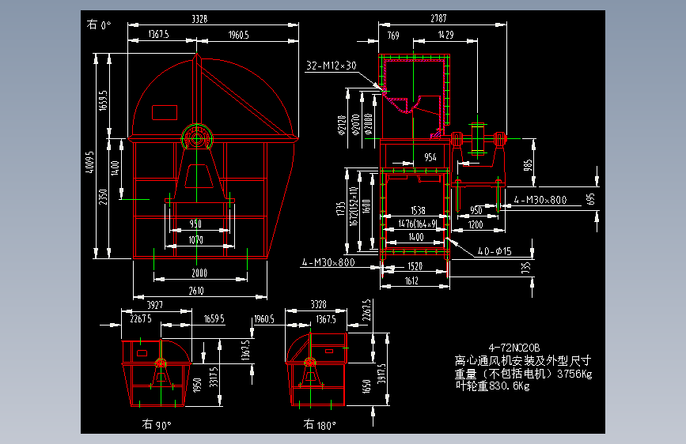Click the 1200 dimension text

[475, 224]
